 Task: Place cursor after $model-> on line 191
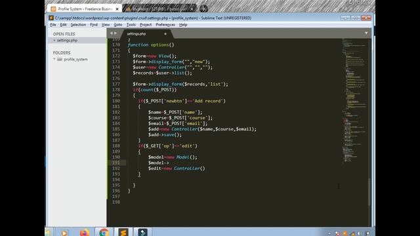(x=169, y=163)
